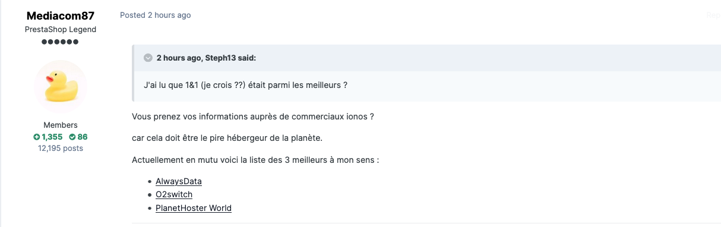This screenshot has width=721, height=227.
Task: Click the line about 'le pire hébergeur'
Action: tap(227, 138)
